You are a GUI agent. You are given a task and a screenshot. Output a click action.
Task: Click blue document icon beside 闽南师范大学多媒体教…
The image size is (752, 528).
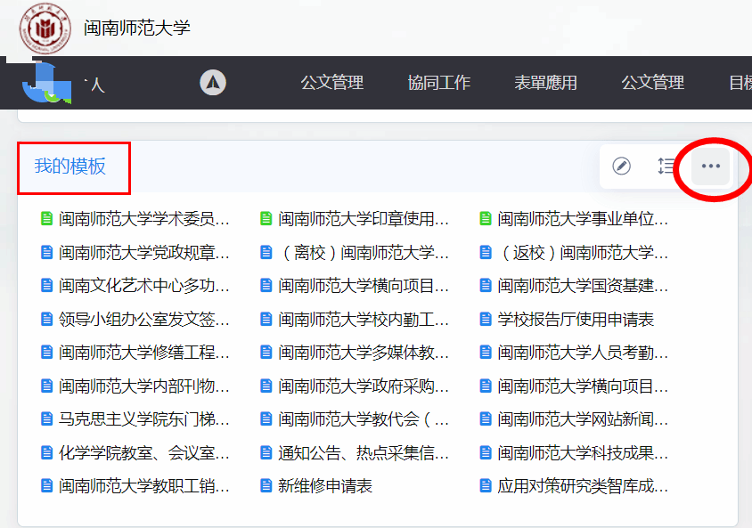point(266,353)
